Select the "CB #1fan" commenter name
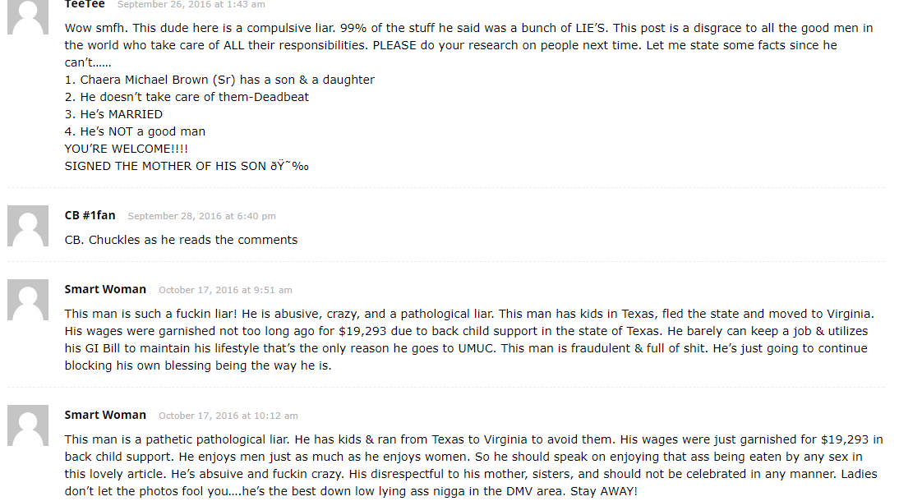Viewport: 899px width, 501px height. pyautogui.click(x=90, y=215)
